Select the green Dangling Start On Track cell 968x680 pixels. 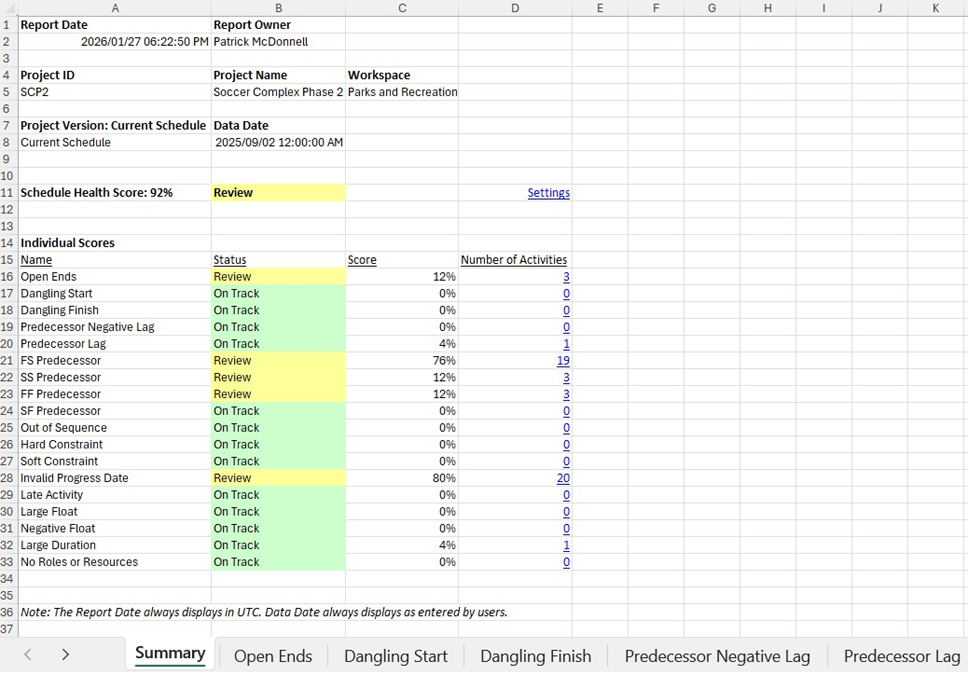[278, 294]
